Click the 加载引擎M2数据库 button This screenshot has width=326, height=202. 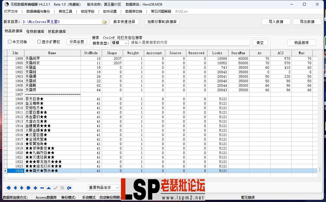pyautogui.click(x=162, y=22)
